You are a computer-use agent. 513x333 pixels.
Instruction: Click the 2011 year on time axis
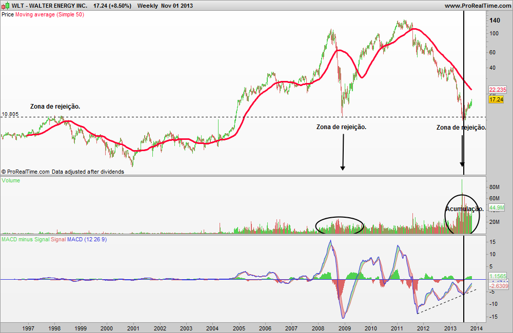(x=397, y=328)
